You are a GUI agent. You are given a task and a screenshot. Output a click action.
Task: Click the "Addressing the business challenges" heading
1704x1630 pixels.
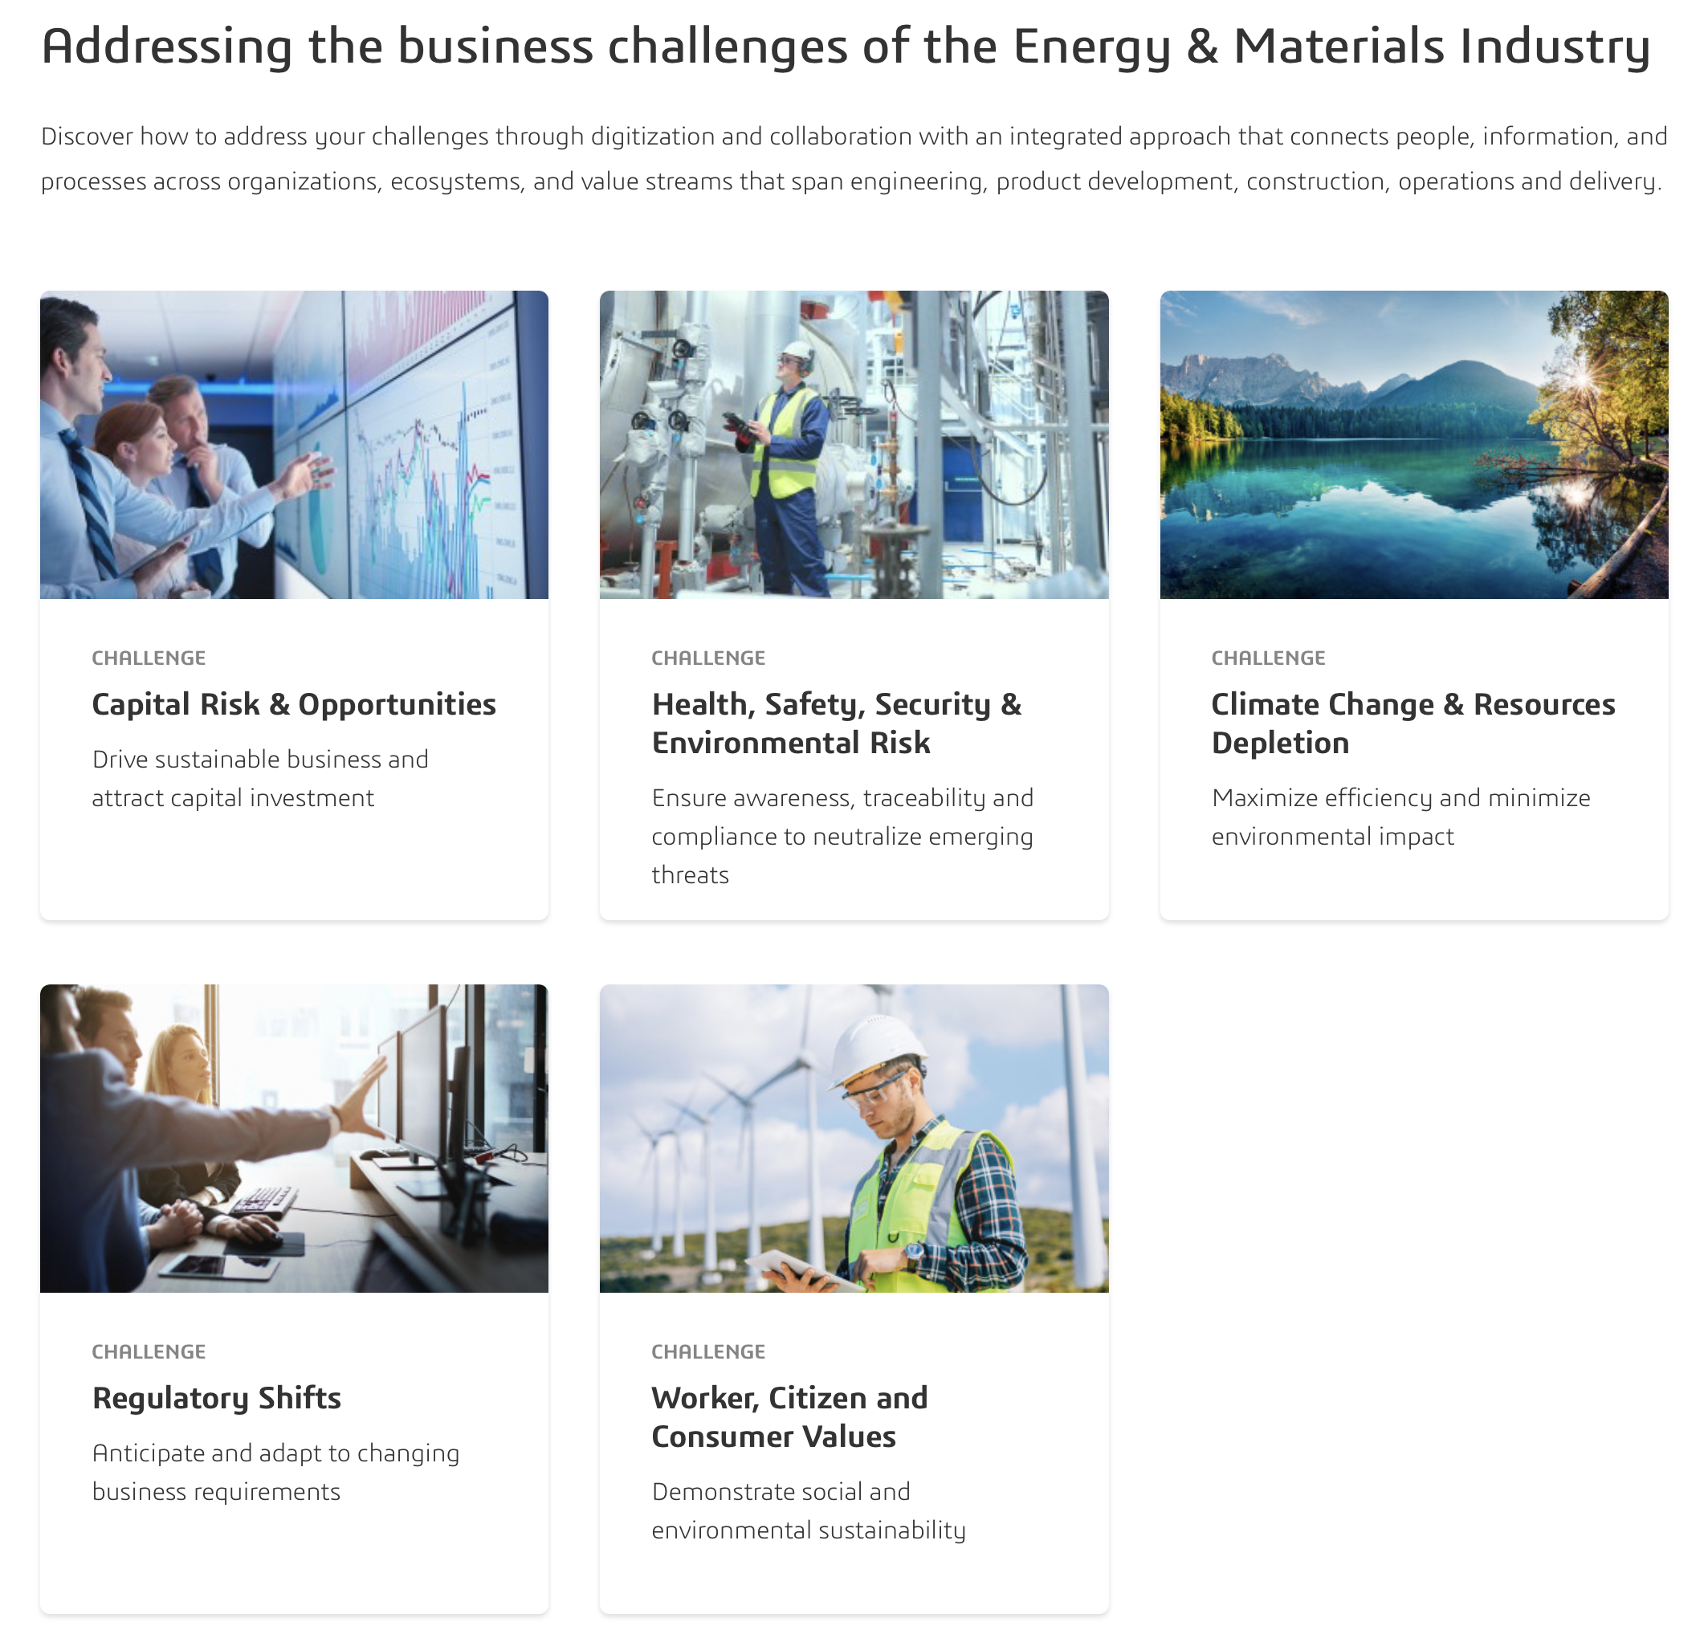[x=845, y=46]
